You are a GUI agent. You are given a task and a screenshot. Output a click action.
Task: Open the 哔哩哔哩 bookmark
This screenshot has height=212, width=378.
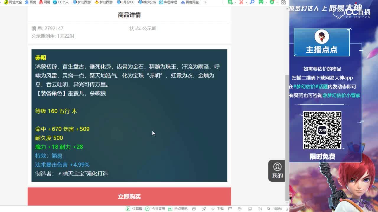pyautogui.click(x=168, y=2)
